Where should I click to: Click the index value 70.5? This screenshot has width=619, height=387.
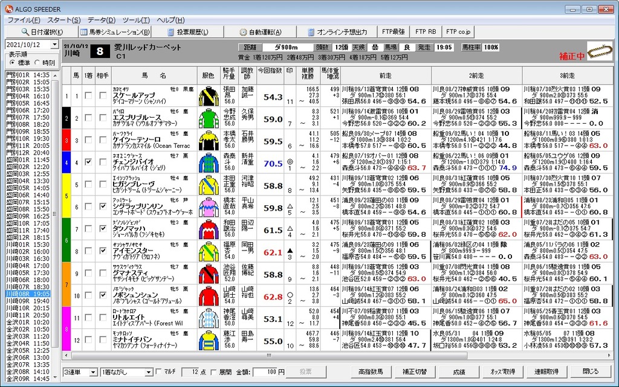click(273, 164)
